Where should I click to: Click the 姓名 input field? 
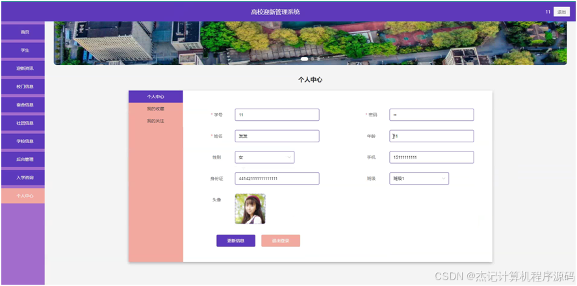(277, 136)
